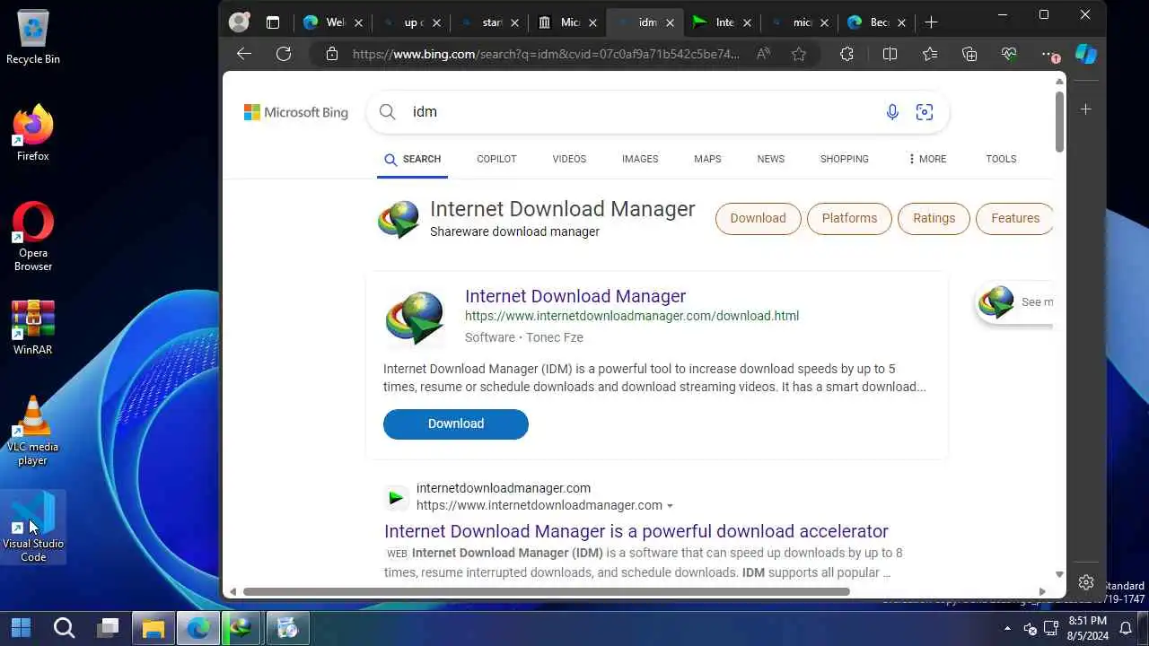1149x646 pixels.
Task: Click the horizontal page scrollbar
Action: pos(546,591)
